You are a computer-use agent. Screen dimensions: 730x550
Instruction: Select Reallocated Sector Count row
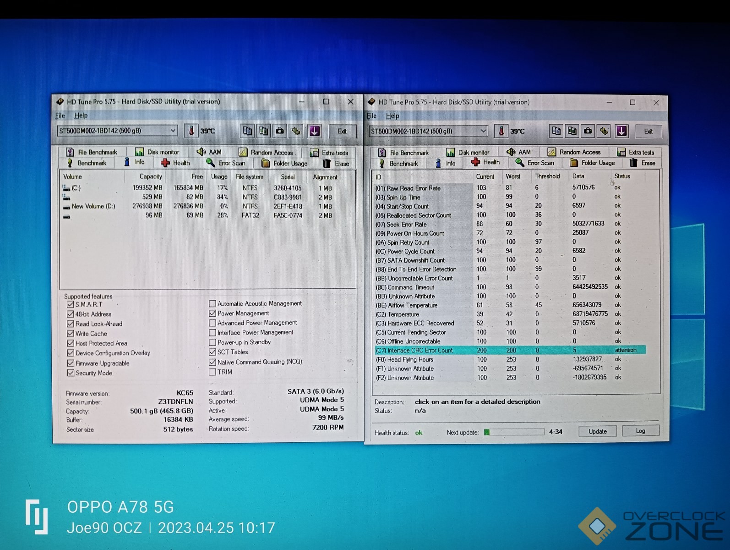click(x=510, y=215)
